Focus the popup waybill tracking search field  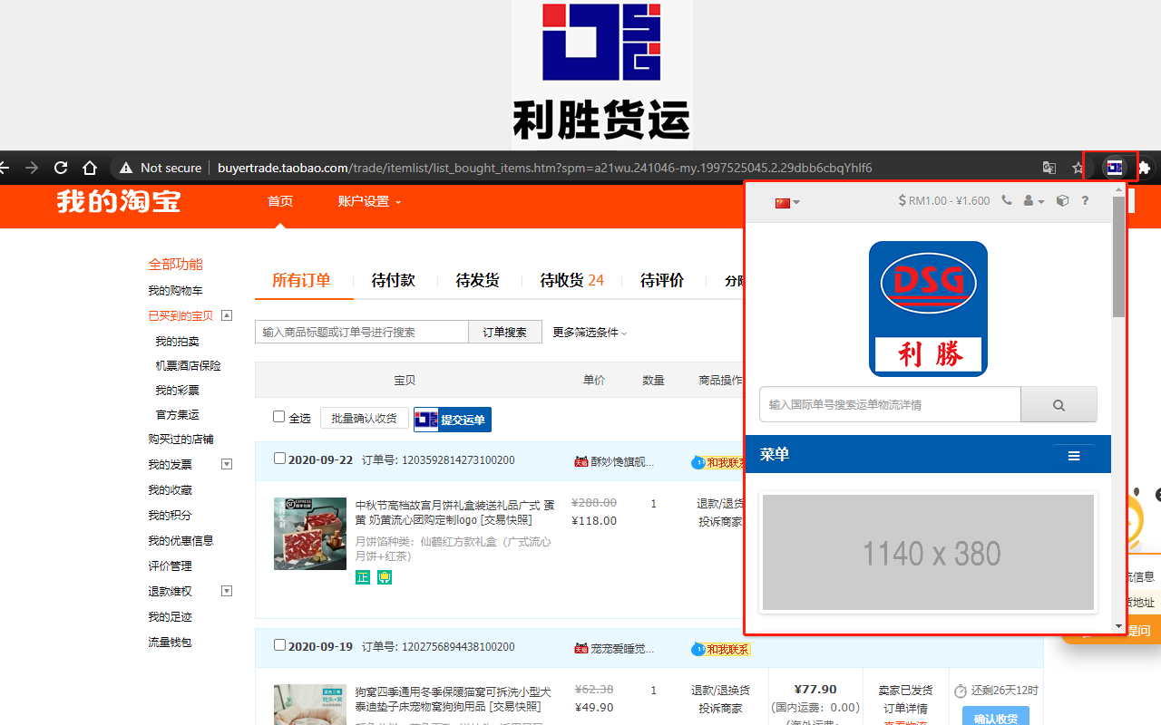click(x=890, y=404)
